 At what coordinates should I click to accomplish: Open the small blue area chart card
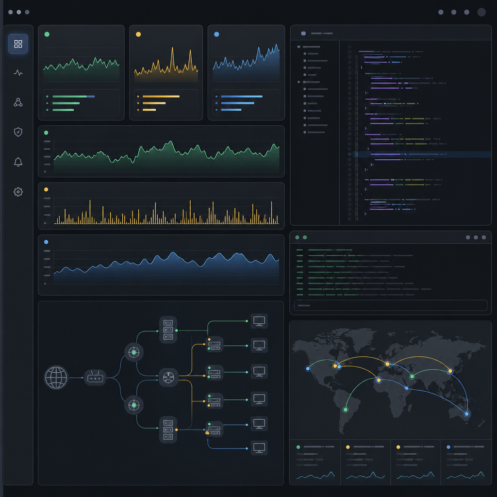point(246,73)
